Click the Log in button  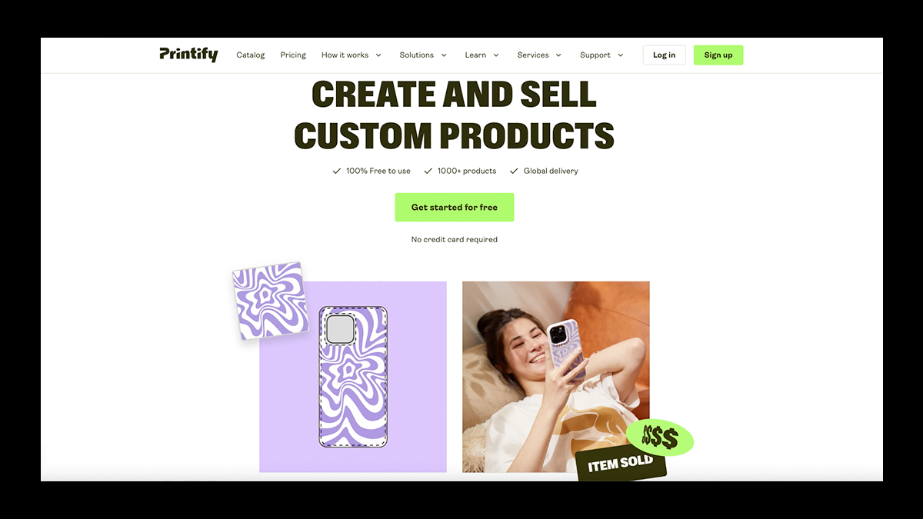pos(664,55)
